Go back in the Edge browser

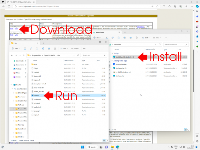[x=3, y=6]
